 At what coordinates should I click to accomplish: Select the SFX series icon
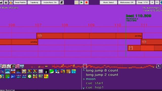22,66
